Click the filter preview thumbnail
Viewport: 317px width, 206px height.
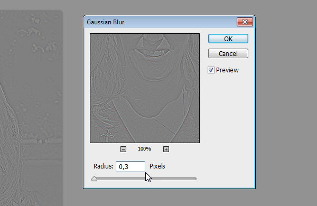pyautogui.click(x=145, y=88)
